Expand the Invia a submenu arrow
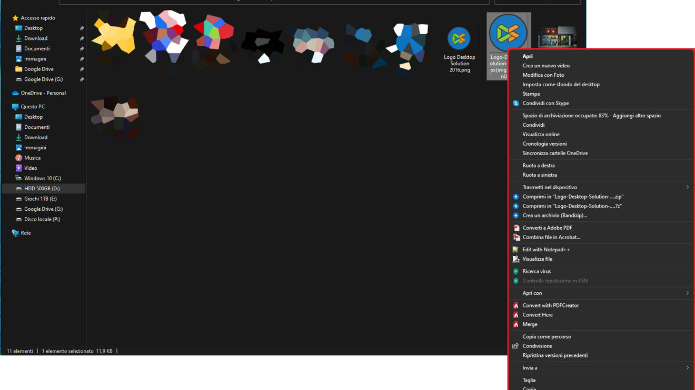The width and height of the screenshot is (695, 390). pyautogui.click(x=688, y=368)
